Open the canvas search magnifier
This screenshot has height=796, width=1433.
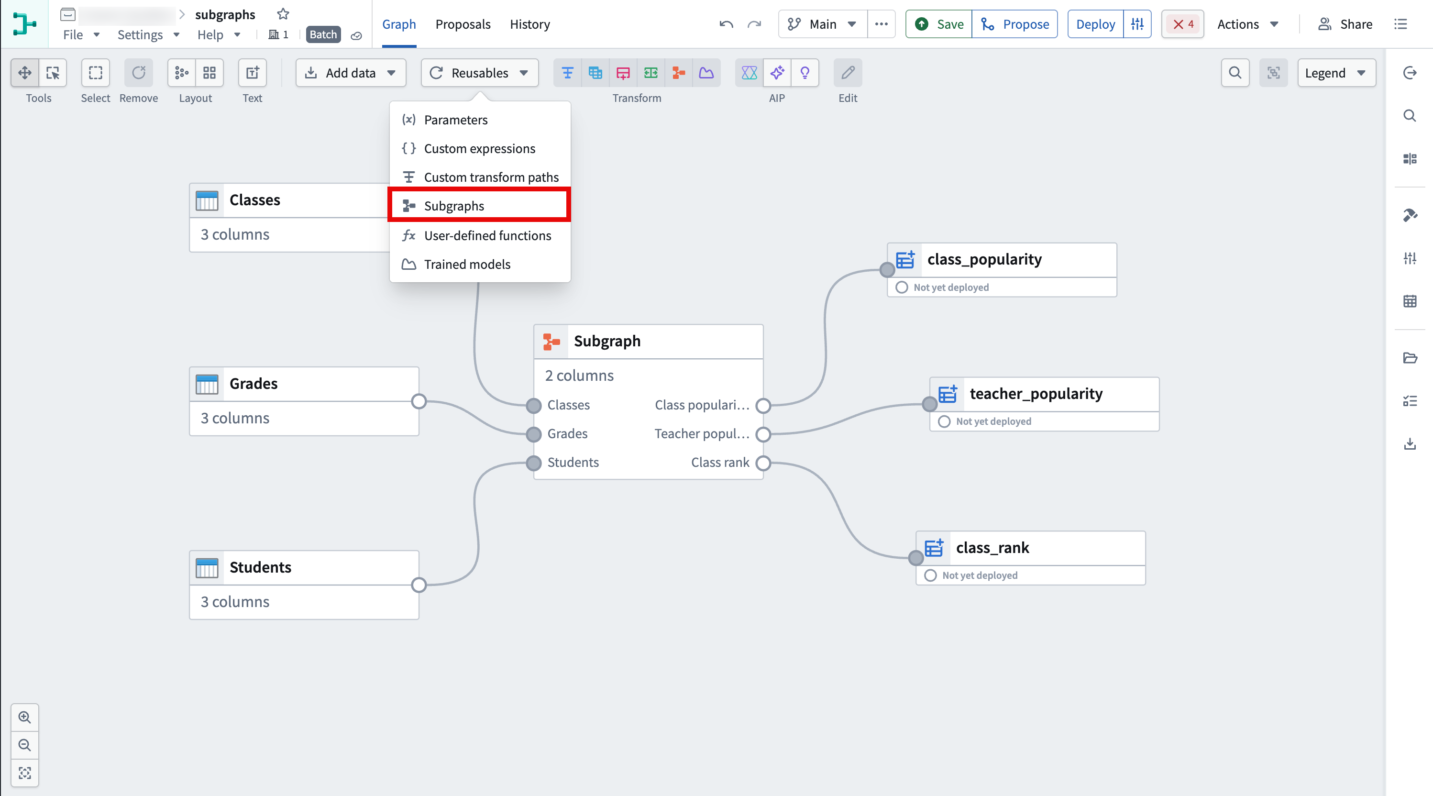(1235, 73)
